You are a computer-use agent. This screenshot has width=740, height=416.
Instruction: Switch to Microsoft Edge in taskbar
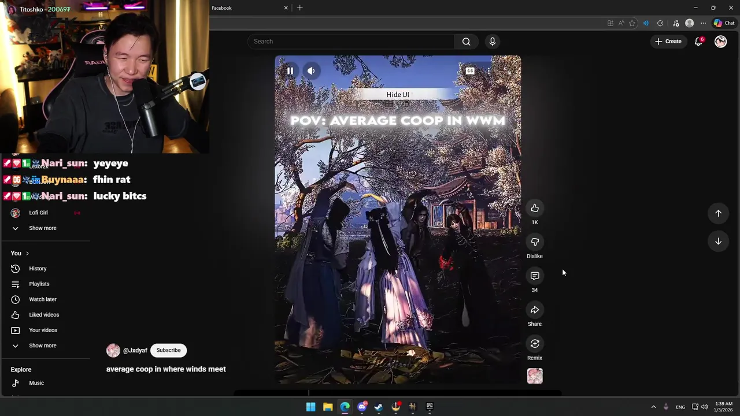pyautogui.click(x=345, y=407)
